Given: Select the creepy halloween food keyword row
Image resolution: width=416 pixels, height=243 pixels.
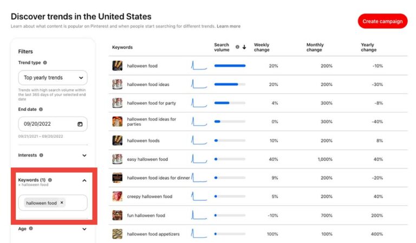Looking at the screenshot, I should point(258,197).
